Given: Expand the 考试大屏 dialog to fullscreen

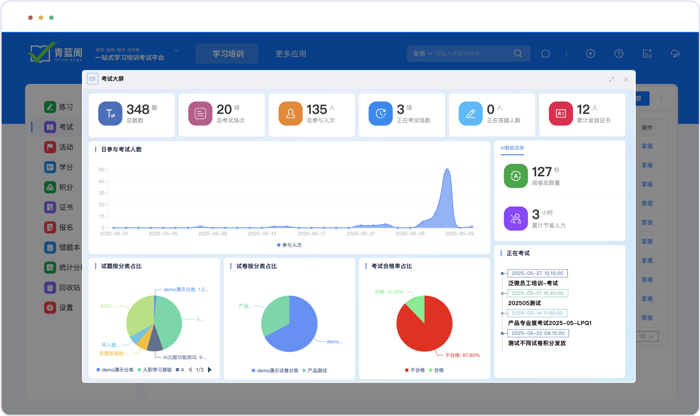Looking at the screenshot, I should coord(611,79).
